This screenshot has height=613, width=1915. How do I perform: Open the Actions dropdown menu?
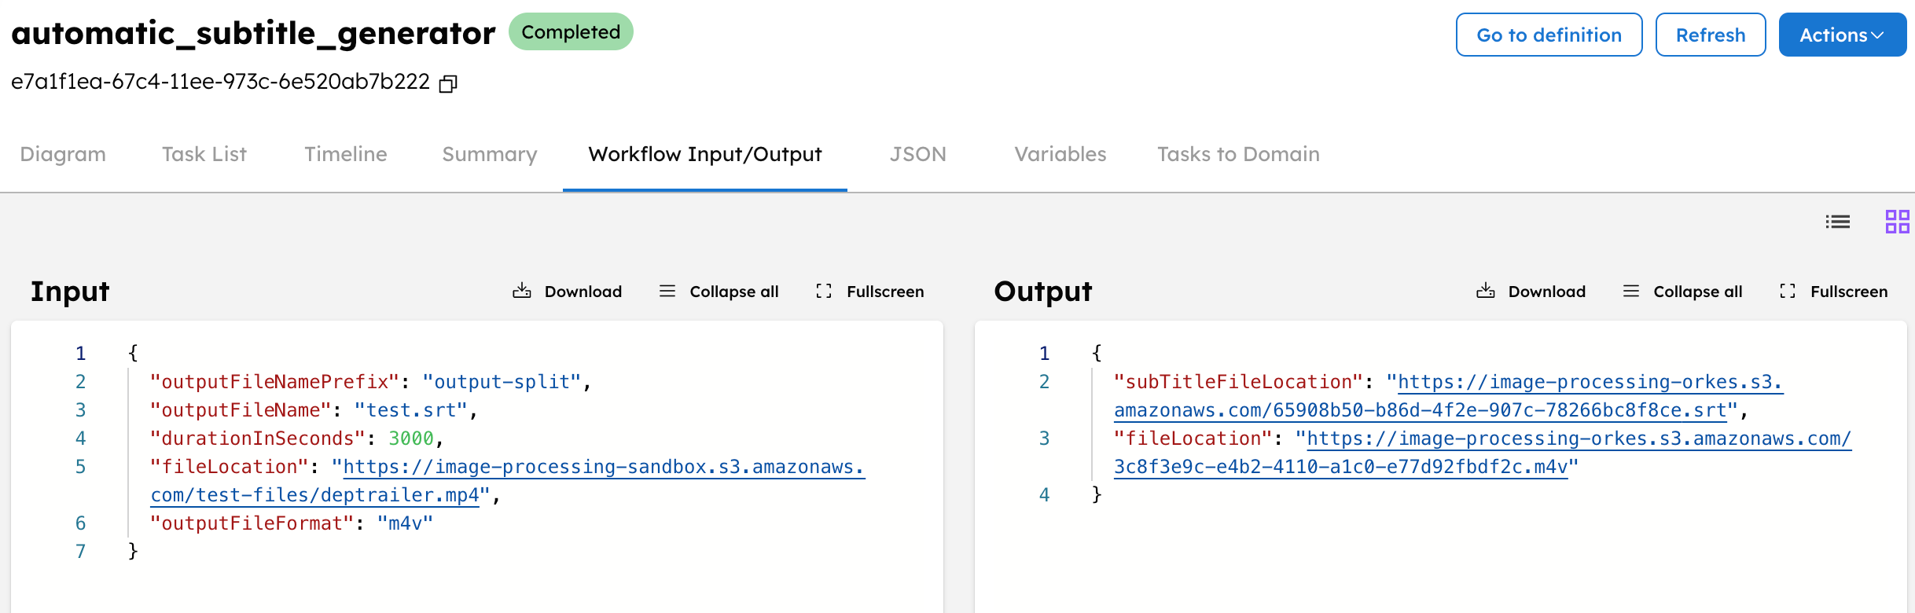point(1842,35)
